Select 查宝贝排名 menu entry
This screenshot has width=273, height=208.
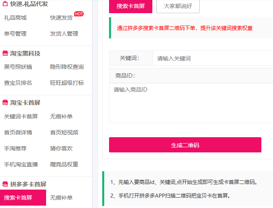tap(18, 83)
